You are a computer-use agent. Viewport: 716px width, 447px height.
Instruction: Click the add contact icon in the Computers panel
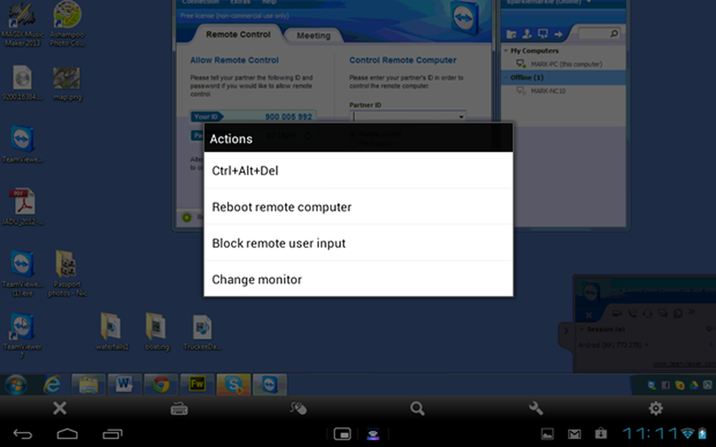pyautogui.click(x=527, y=34)
